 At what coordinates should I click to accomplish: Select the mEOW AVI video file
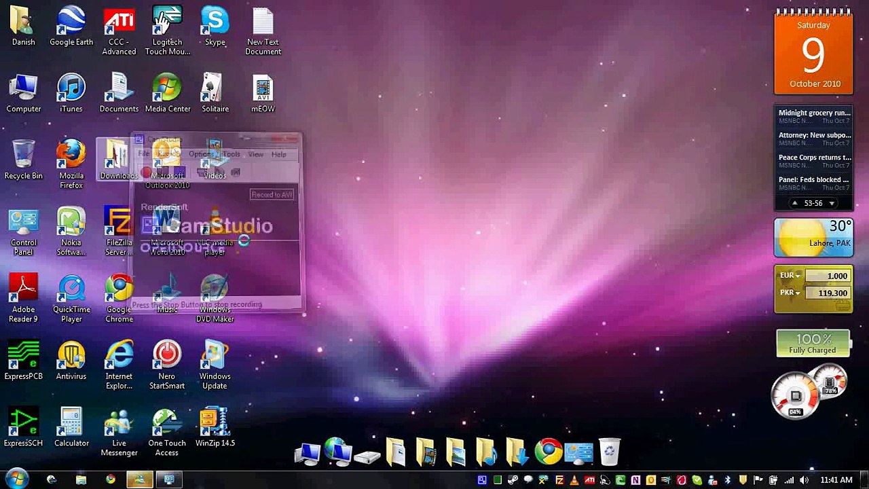(x=263, y=94)
